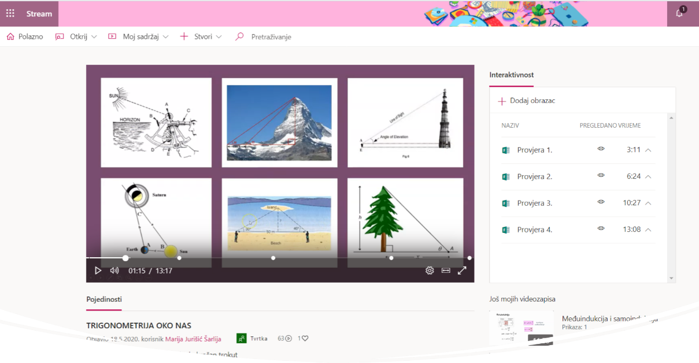
Task: Click Dodaj obrazac button
Action: click(x=527, y=101)
